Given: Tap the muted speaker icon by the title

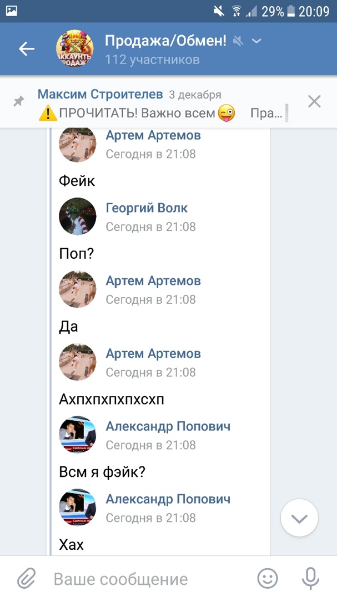Looking at the screenshot, I should click(238, 41).
